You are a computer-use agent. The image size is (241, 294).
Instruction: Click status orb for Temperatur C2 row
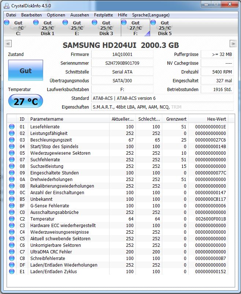coord(12,219)
